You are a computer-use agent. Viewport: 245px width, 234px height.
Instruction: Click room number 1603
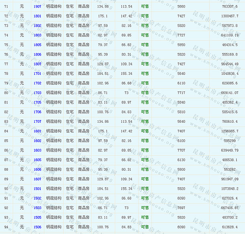click(x=38, y=150)
